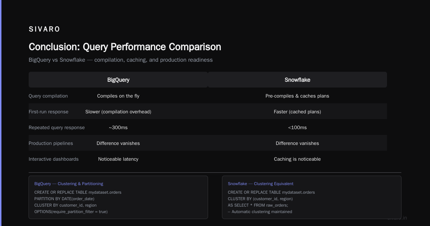Click the "~300ms" value
Viewport: 430px width, 226px height.
(x=118, y=128)
